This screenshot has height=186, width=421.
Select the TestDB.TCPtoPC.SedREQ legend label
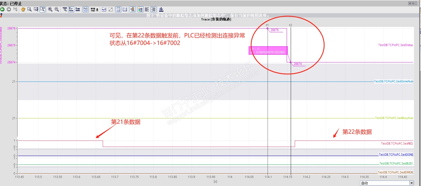pyautogui.click(x=397, y=143)
